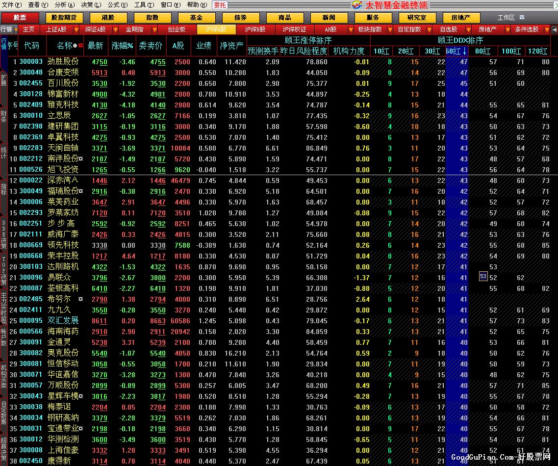Viewport: 558px width, 466px height.
Task: Click stock code 300048
Action: click(x=31, y=72)
